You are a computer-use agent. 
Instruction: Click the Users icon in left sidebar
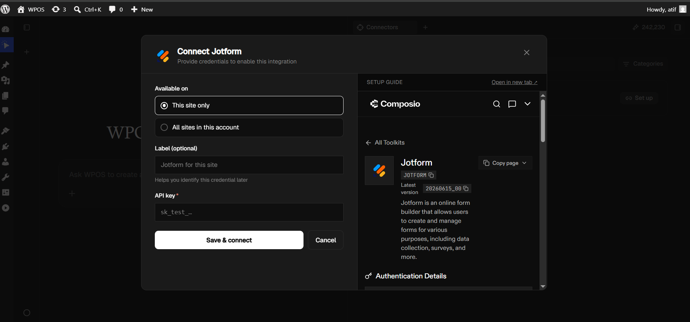(x=5, y=162)
